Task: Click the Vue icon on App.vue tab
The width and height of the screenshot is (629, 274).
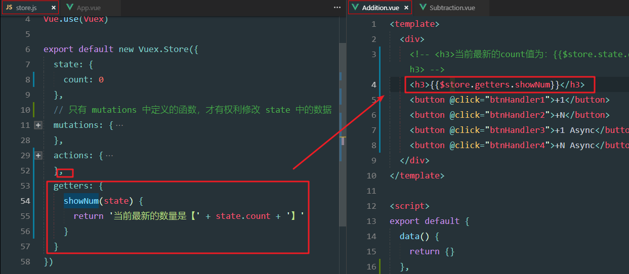Action: pyautogui.click(x=69, y=8)
